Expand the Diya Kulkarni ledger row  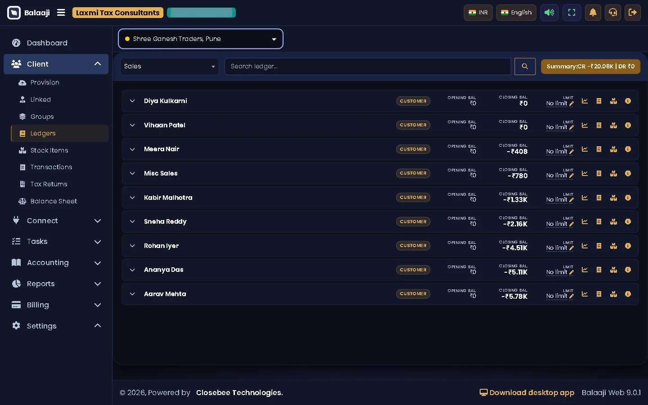pos(132,101)
